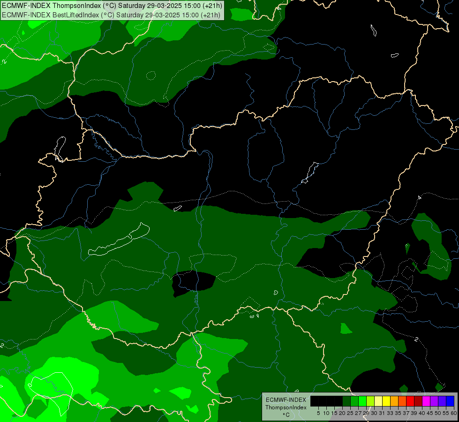Choose the bright red 37–39 legend swatch
Image resolution: width=459 pixels, height=422 pixels.
point(410,401)
